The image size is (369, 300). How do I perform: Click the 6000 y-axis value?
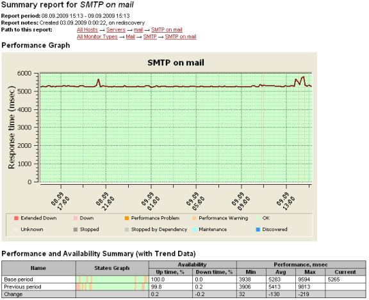pos(24,74)
